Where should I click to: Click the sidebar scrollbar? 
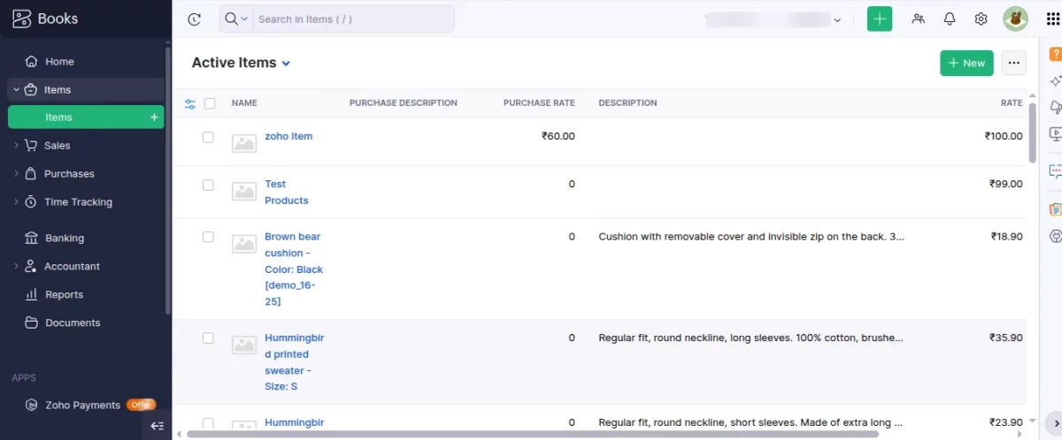click(x=168, y=181)
